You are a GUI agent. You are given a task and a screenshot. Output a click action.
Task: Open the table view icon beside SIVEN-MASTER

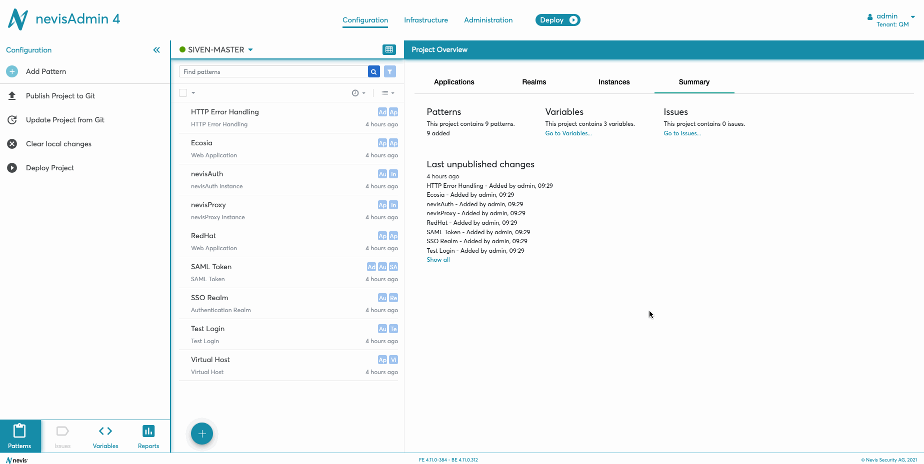pos(388,49)
